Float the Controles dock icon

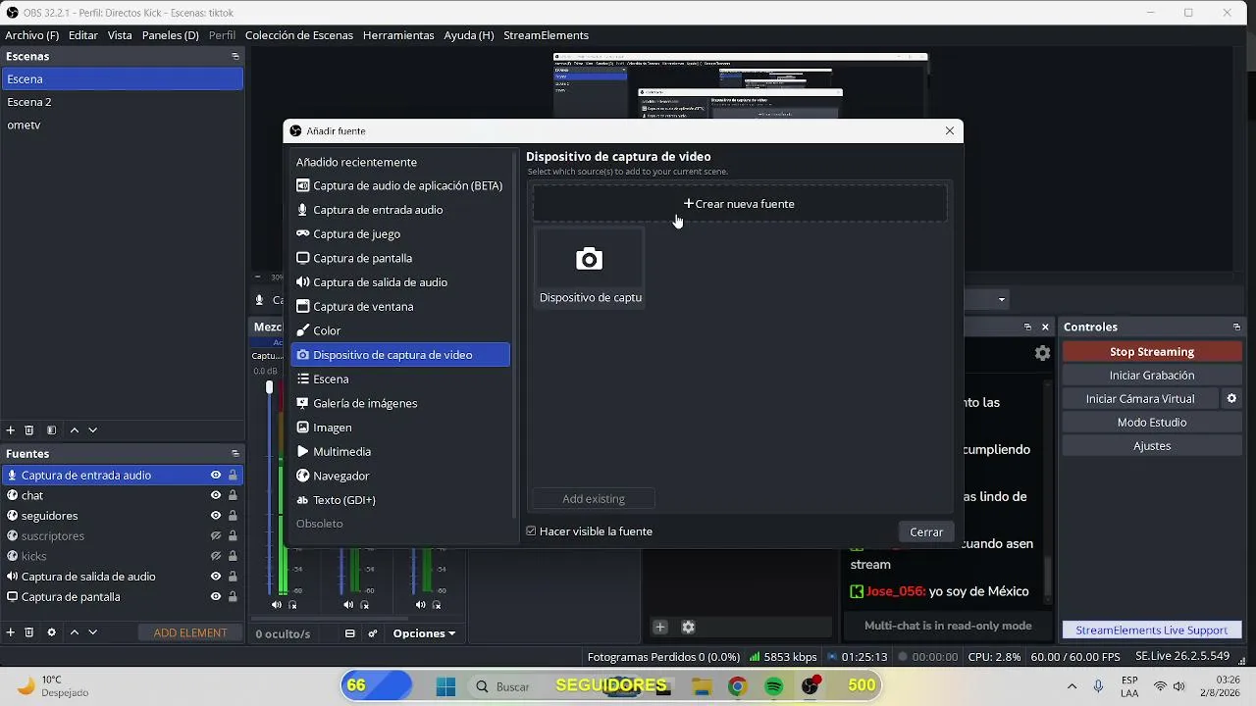click(x=1236, y=327)
